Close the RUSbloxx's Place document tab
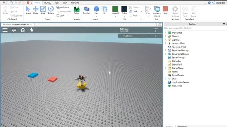Viewport: 227px width, 127px height. (31, 25)
